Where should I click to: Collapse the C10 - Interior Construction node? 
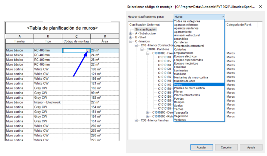[136, 45]
